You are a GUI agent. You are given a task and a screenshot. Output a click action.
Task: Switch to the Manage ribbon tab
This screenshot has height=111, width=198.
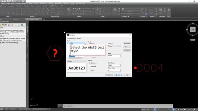[38, 6]
